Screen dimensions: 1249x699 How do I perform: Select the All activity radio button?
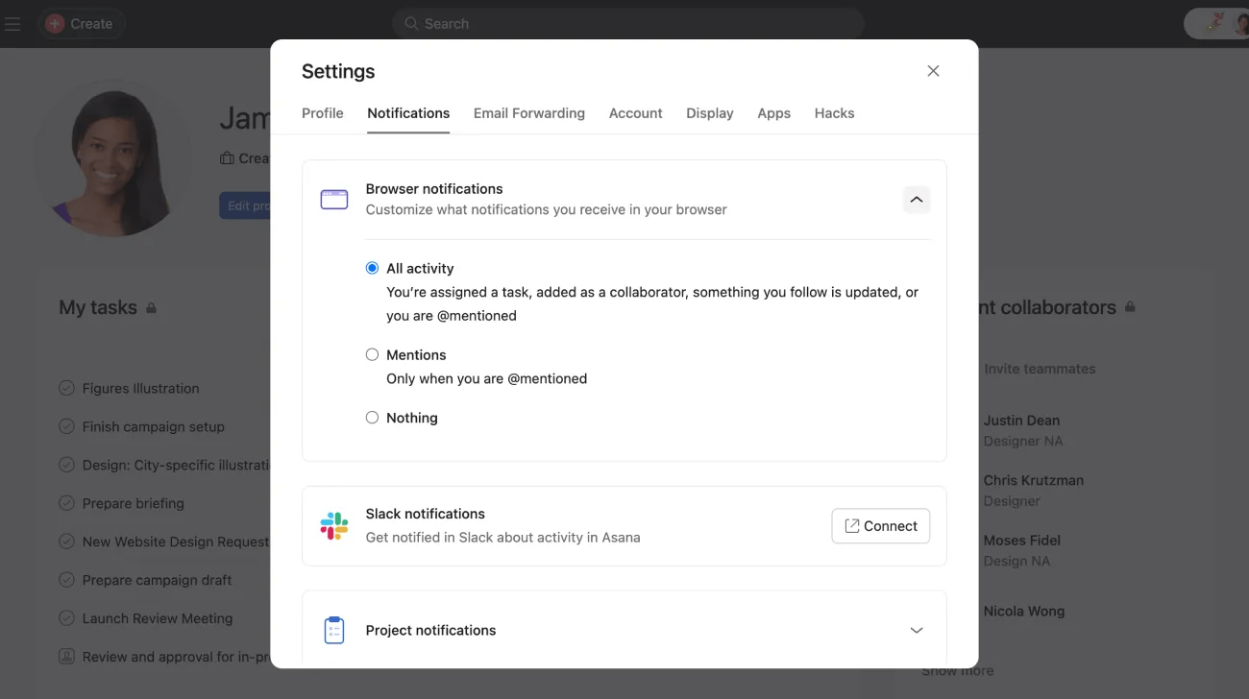click(x=372, y=268)
